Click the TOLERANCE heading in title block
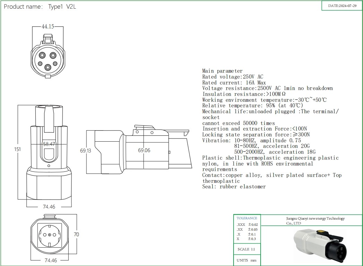Screen dimensions: 363x266 247,218
